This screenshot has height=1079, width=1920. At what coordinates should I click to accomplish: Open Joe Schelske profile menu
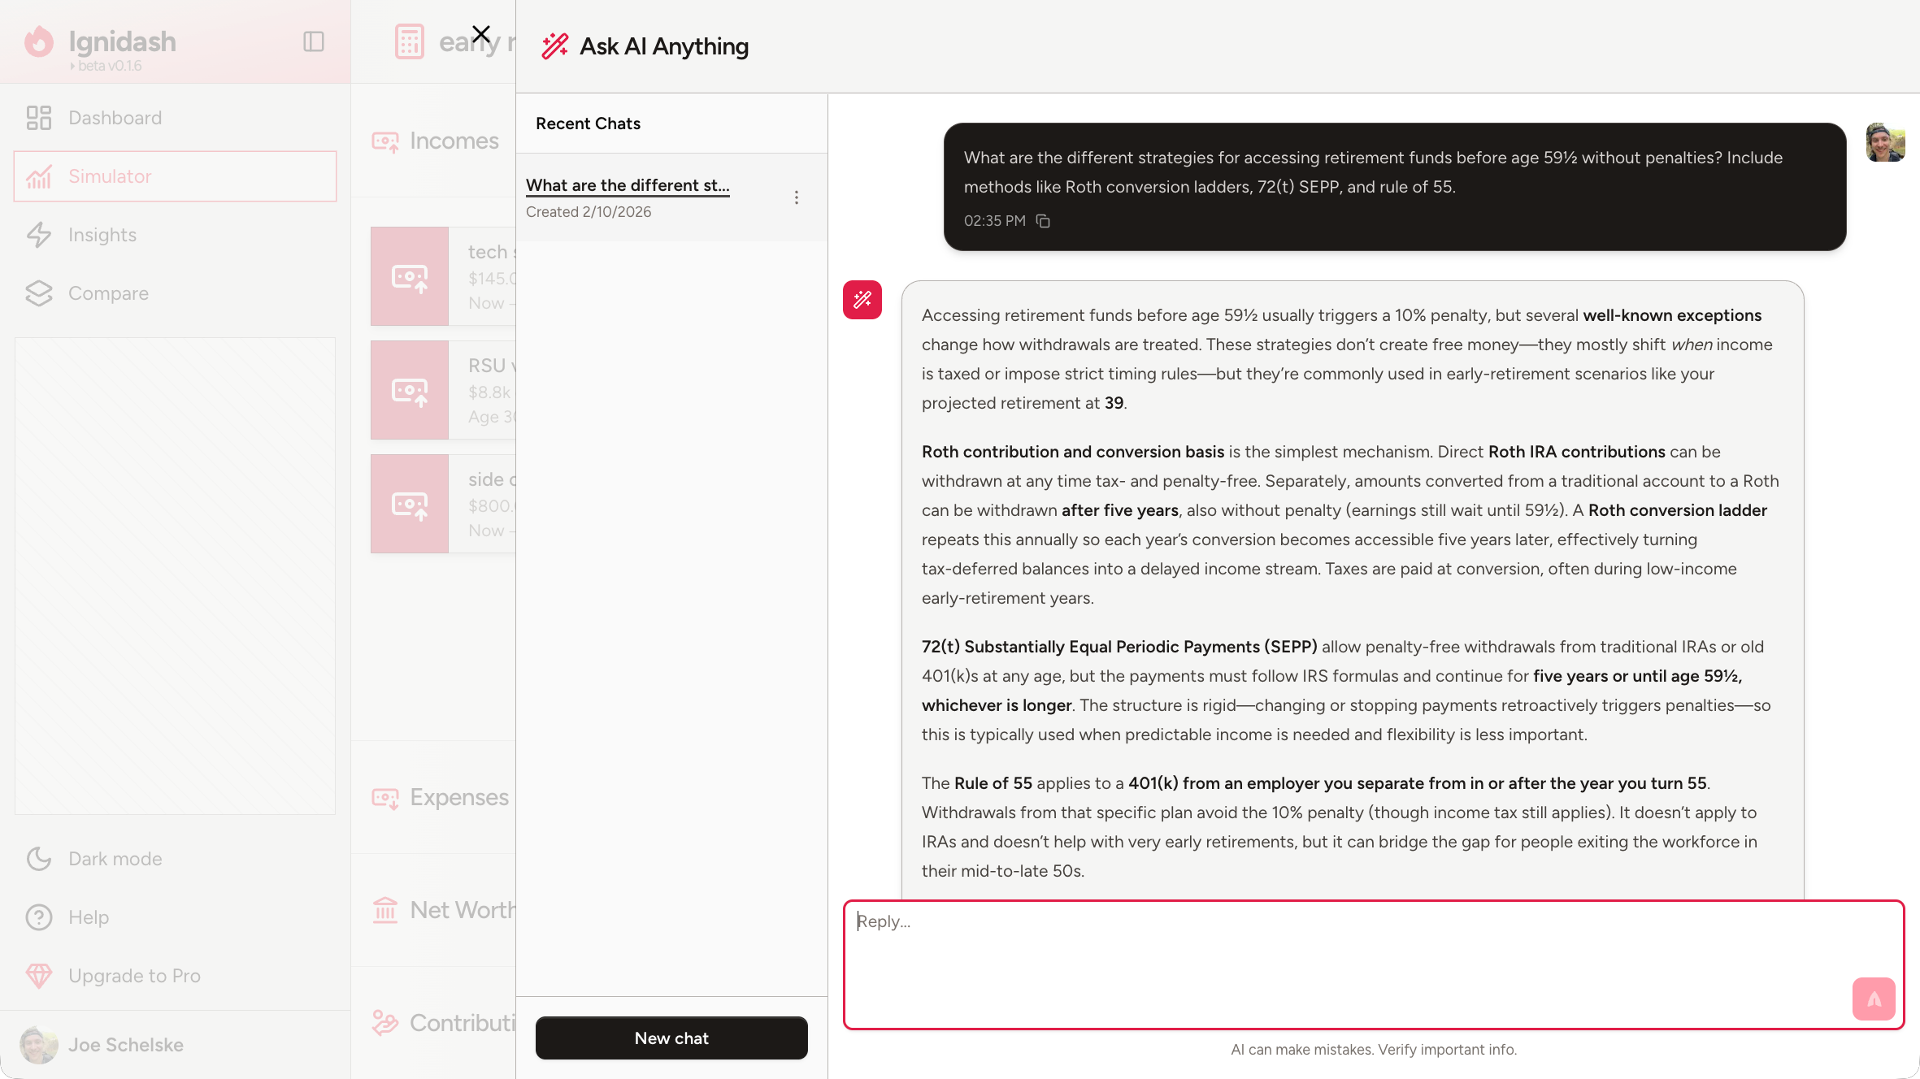coord(125,1045)
